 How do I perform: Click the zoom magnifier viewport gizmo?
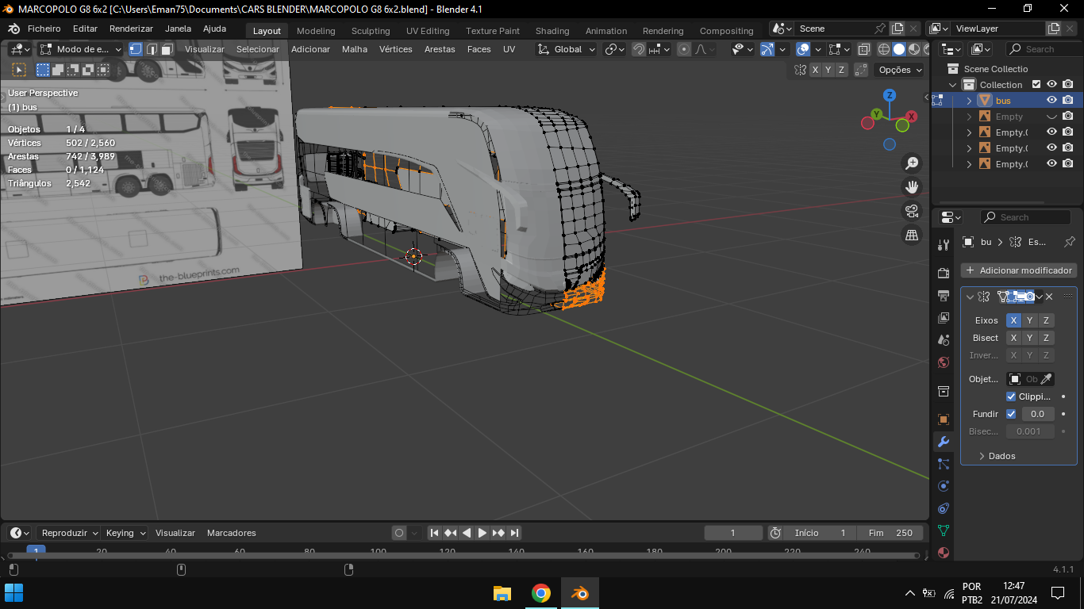[912, 163]
